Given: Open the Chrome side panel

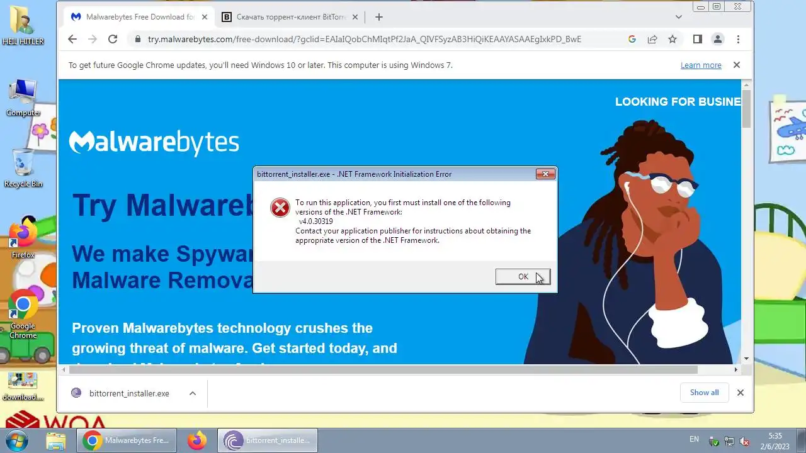Looking at the screenshot, I should pos(697,39).
